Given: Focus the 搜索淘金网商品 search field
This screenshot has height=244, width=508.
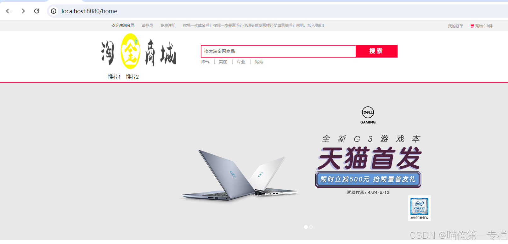Looking at the screenshot, I should point(278,51).
